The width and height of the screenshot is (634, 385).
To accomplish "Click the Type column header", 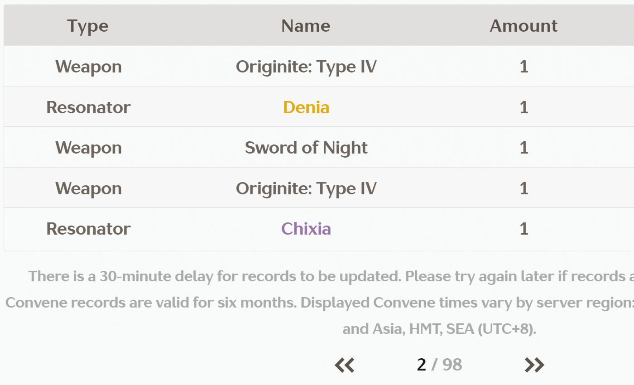I will pyautogui.click(x=88, y=26).
